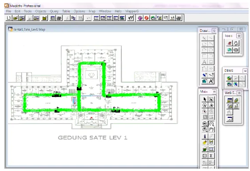Select the yellow Label tag tool
Image resolution: width=250 pixels, height=171 pixels.
click(205, 142)
